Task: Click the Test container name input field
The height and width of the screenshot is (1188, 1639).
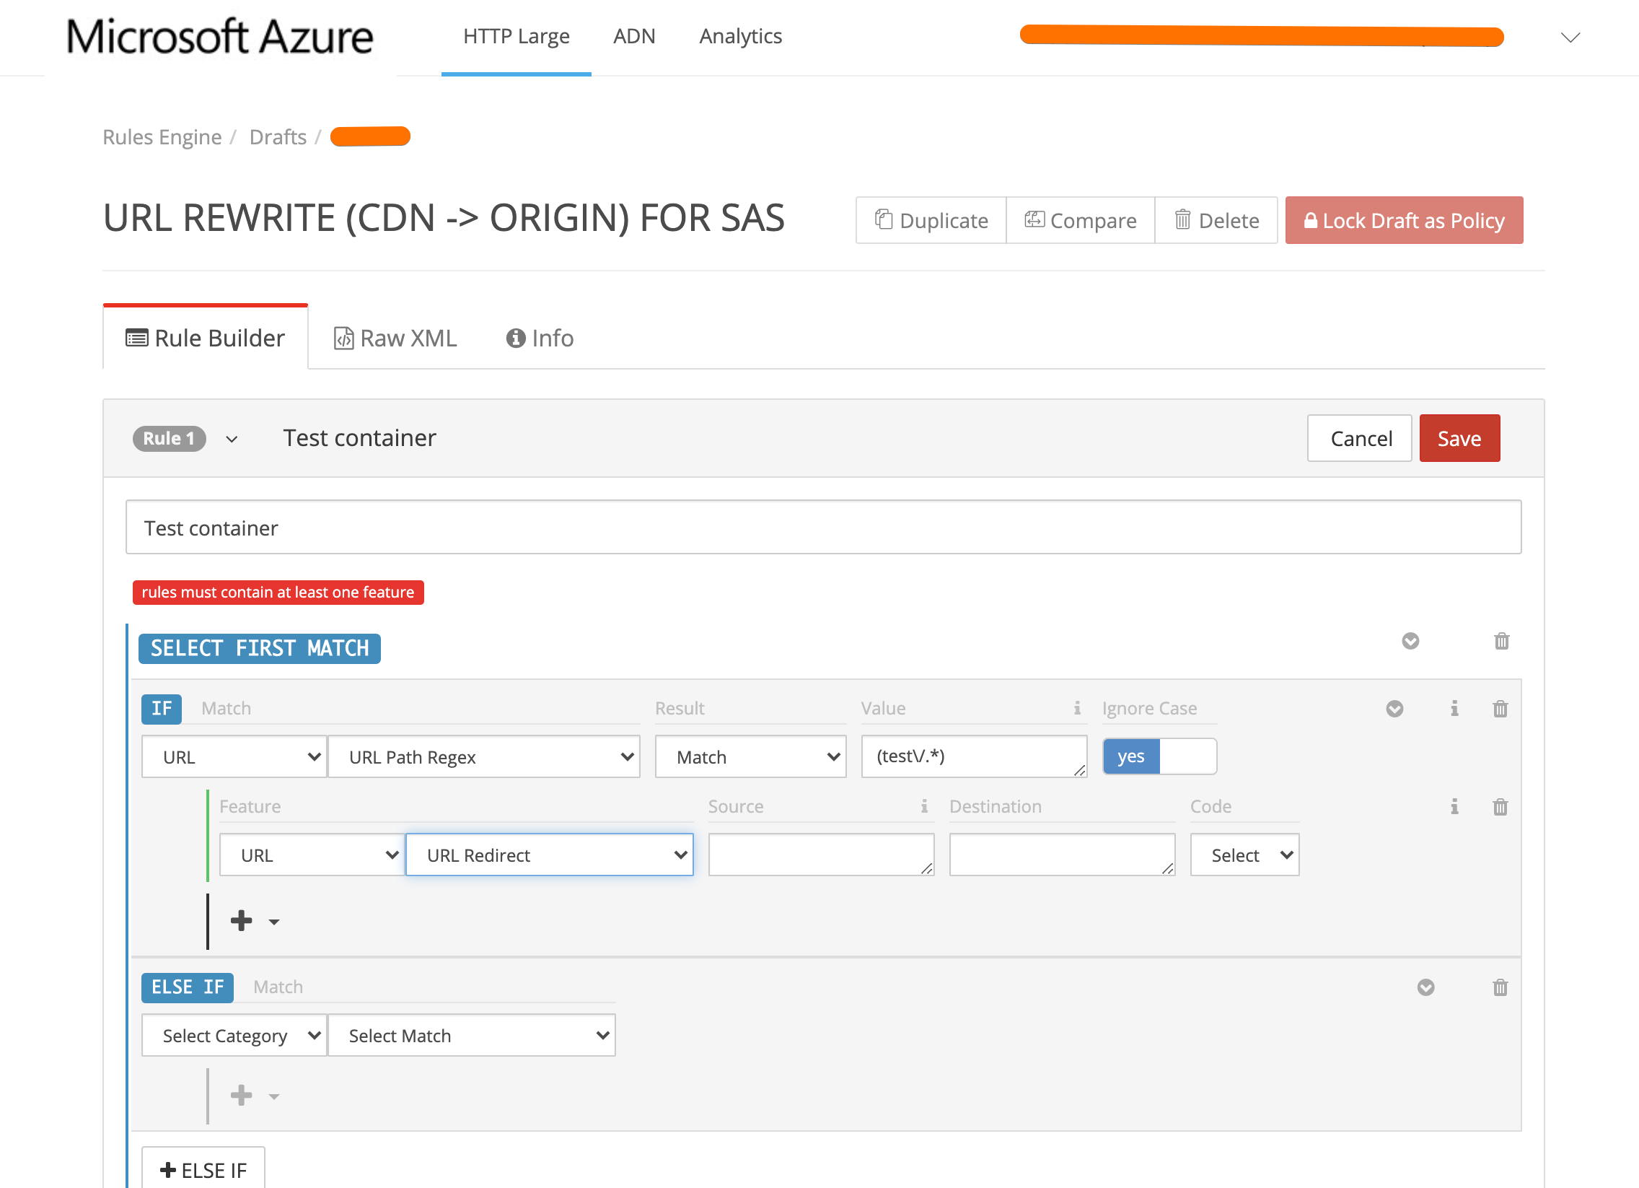Action: pos(824,527)
